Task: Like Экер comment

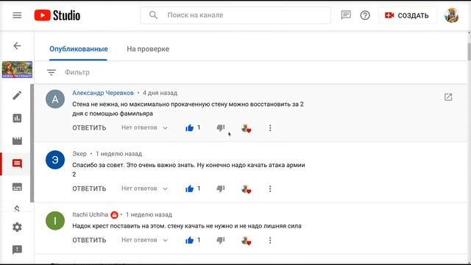Action: (189, 188)
